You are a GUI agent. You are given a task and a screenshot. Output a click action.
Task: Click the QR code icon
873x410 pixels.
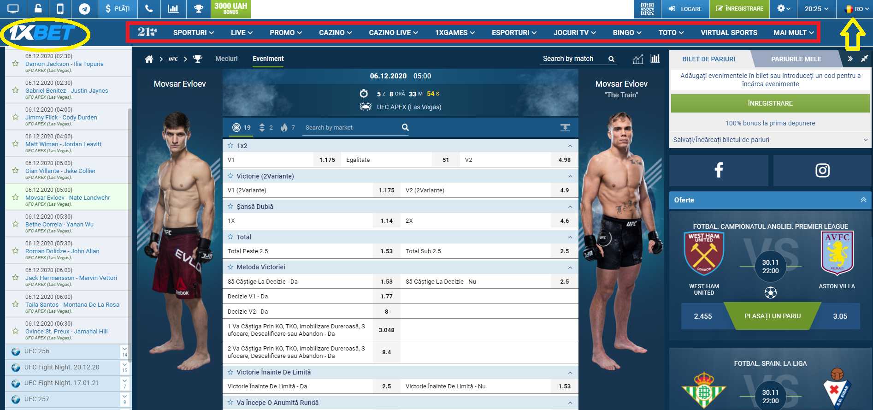[x=647, y=9]
